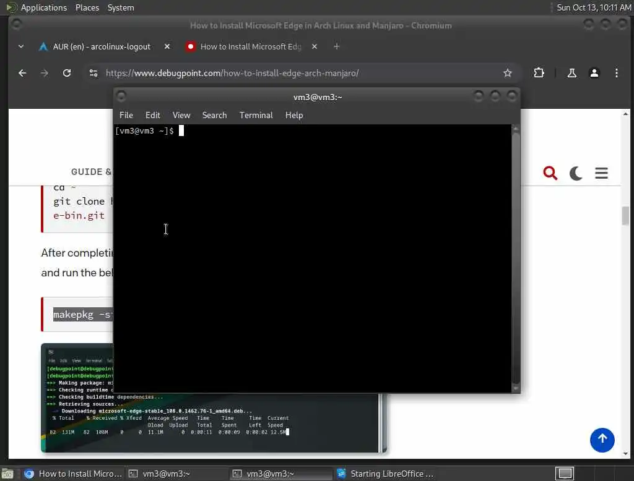The image size is (634, 481).
Task: Open the terminal Terminal menu
Action: click(x=256, y=115)
